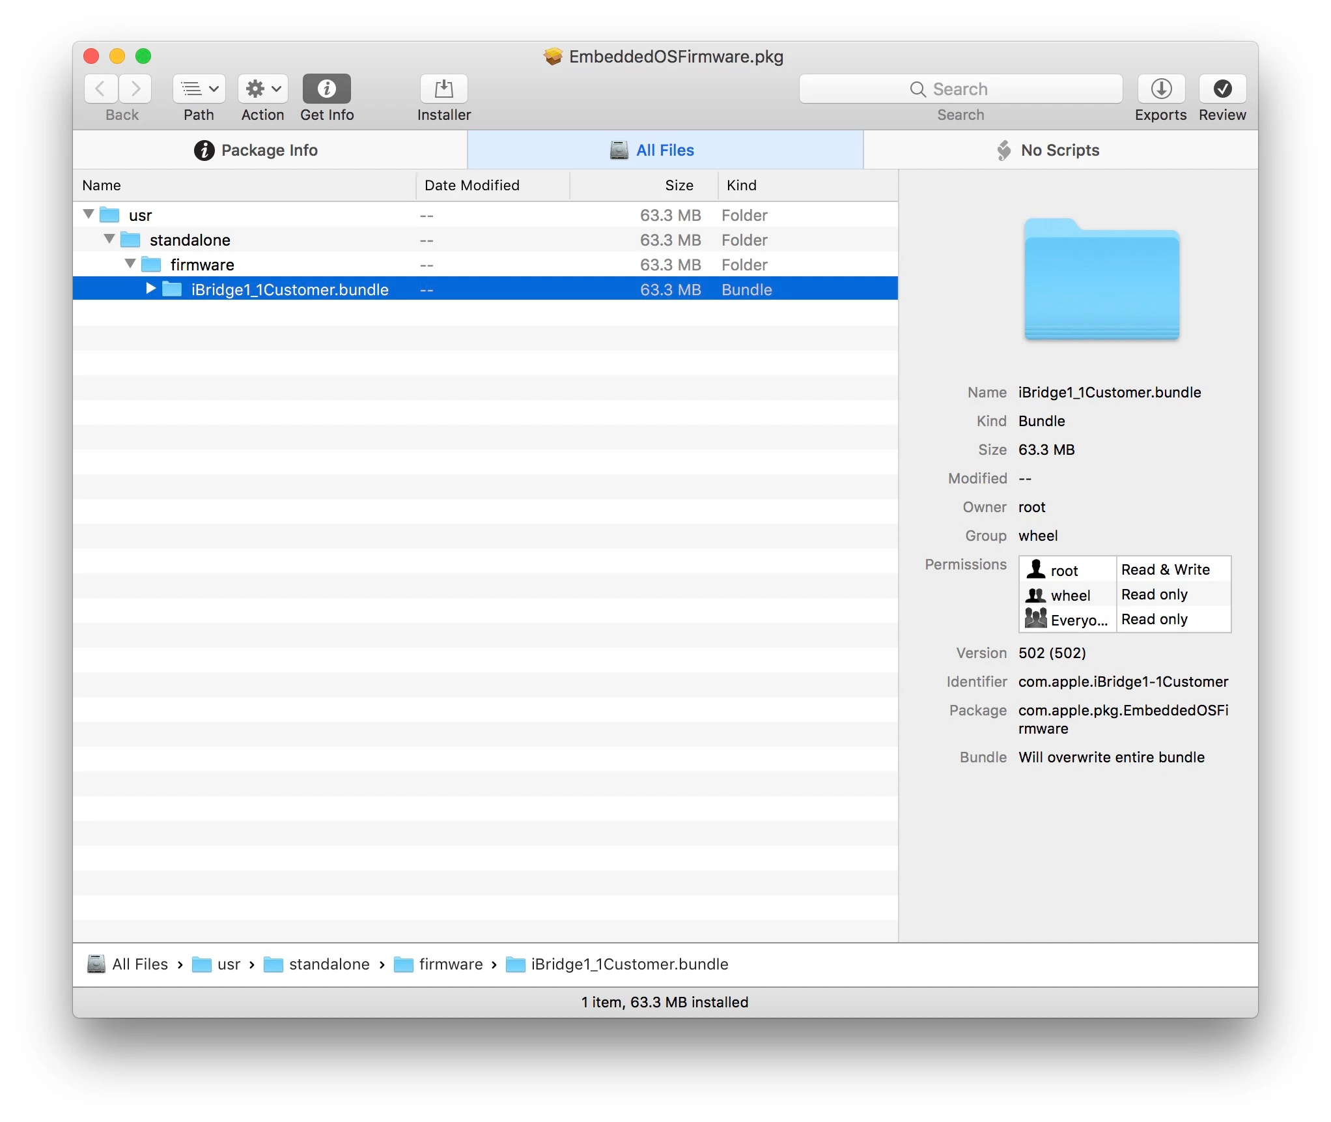Click the yellow minimize window button
Viewport: 1331px width, 1122px height.
pos(117,56)
